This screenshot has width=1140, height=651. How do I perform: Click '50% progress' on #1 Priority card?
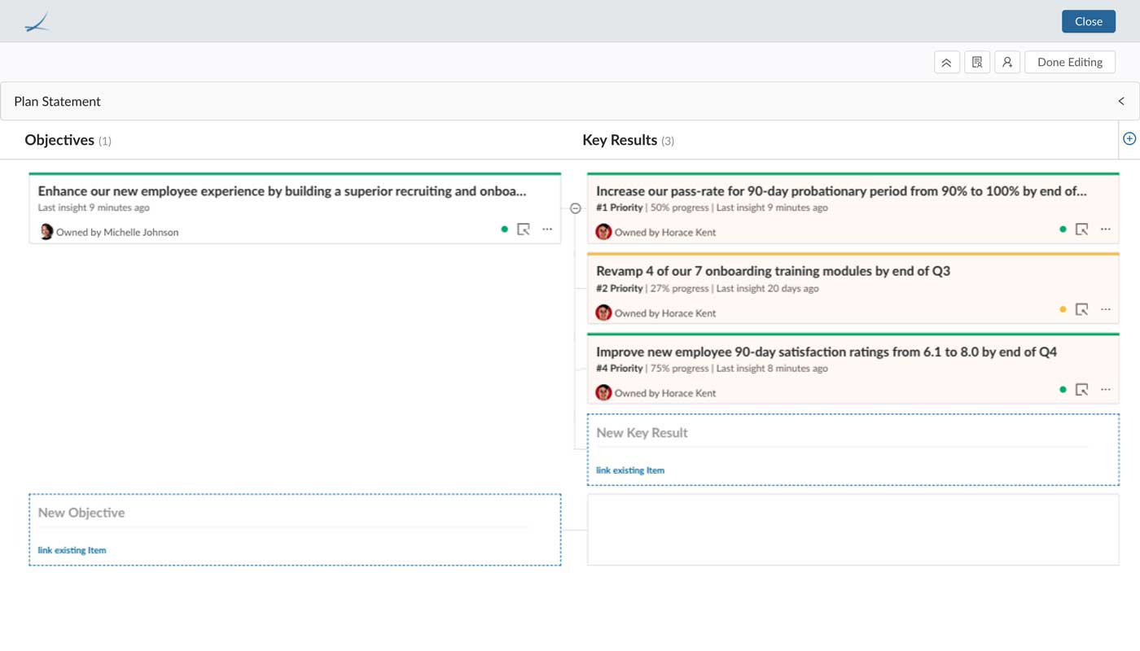tap(679, 208)
